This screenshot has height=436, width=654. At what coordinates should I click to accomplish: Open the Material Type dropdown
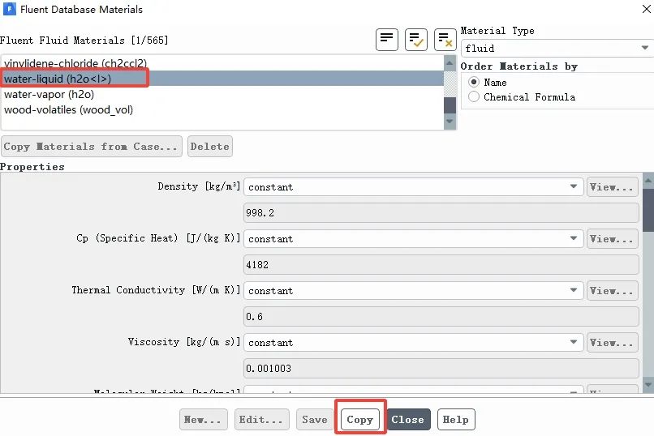pos(557,48)
